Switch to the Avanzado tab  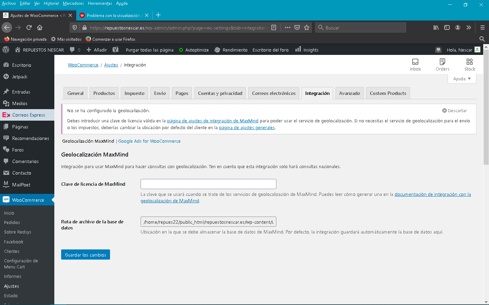click(x=349, y=93)
